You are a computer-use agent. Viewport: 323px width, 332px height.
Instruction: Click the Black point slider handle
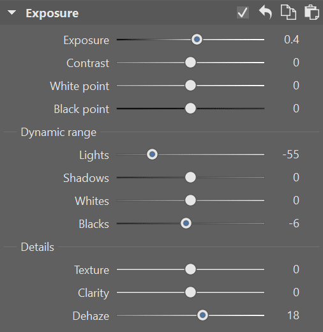coord(190,109)
